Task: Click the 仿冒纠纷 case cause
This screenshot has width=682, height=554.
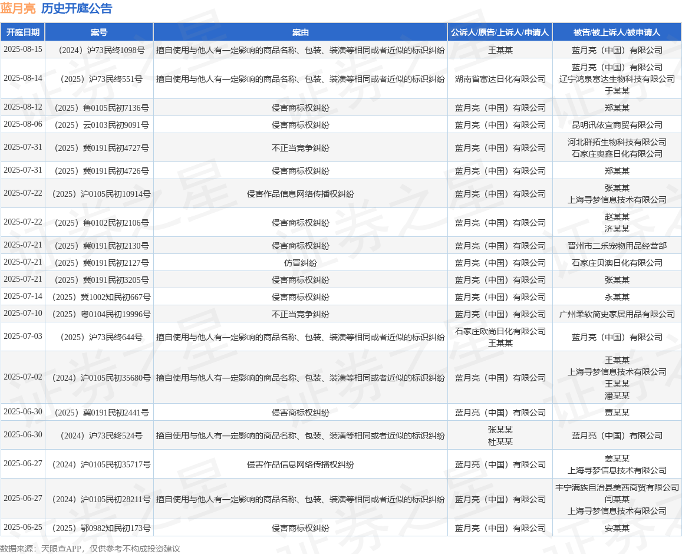Action: [300, 263]
